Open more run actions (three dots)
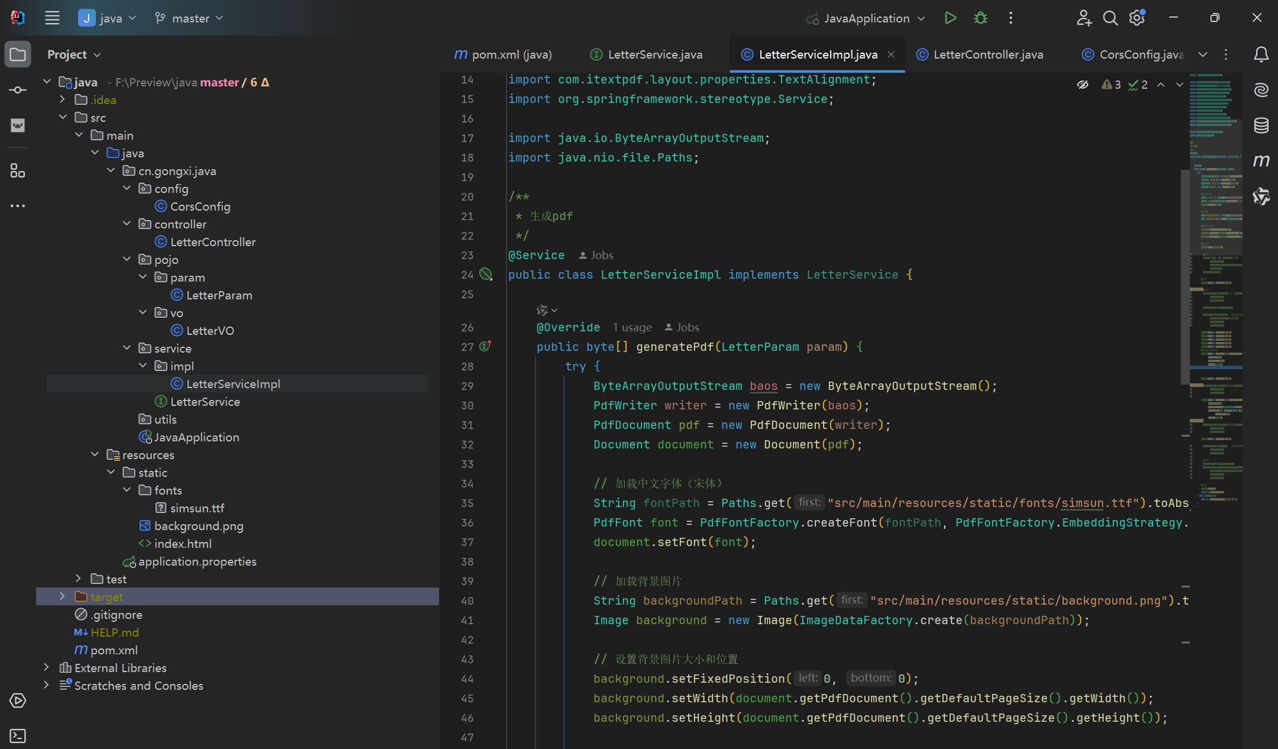 (1011, 18)
